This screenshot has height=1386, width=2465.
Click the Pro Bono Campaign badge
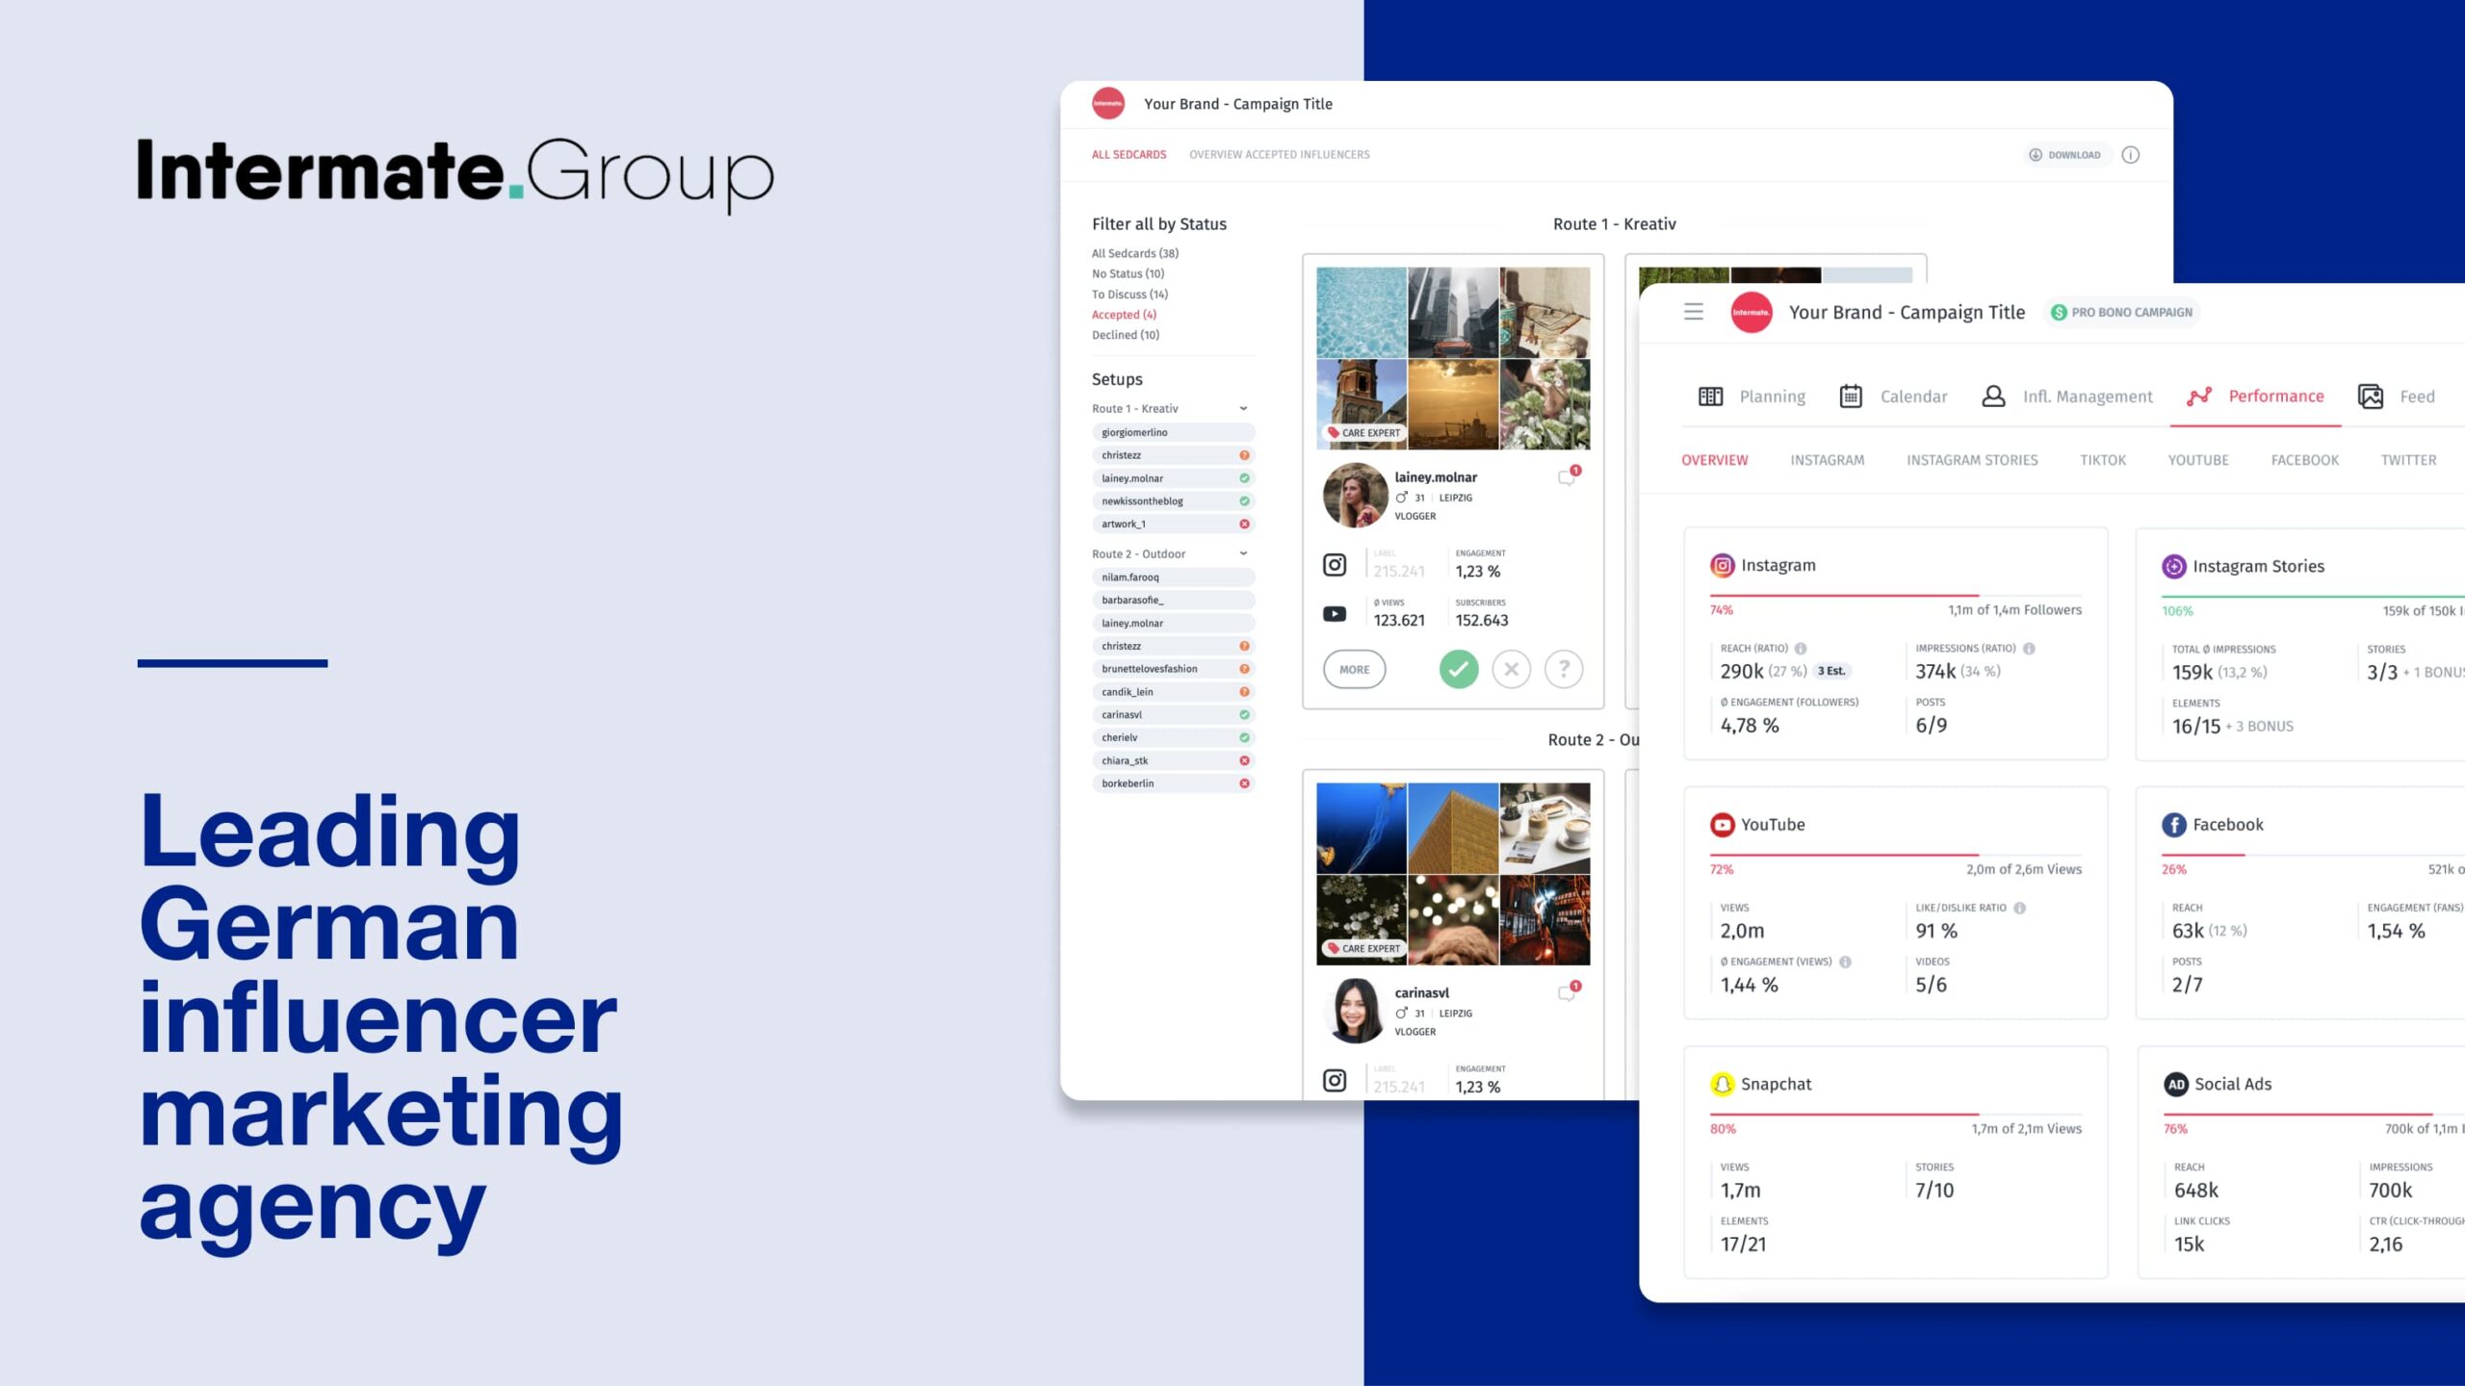click(x=2122, y=313)
